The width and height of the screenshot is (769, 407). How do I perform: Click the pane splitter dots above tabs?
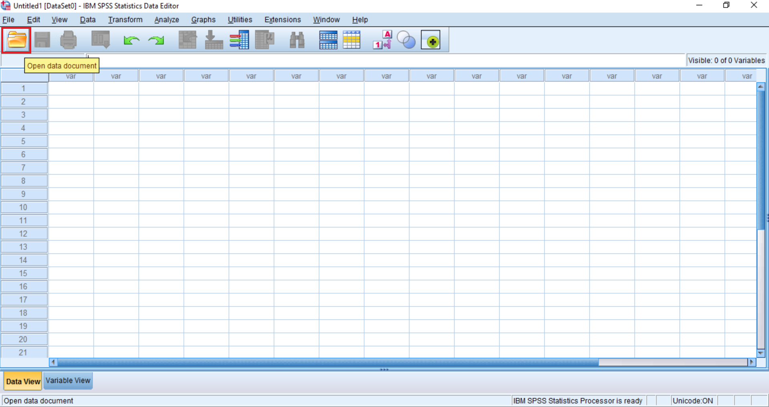pos(384,369)
